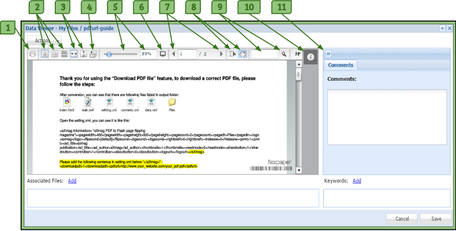Click the zoom slider track
Viewport: 456px width, 231px height.
(x=120, y=54)
